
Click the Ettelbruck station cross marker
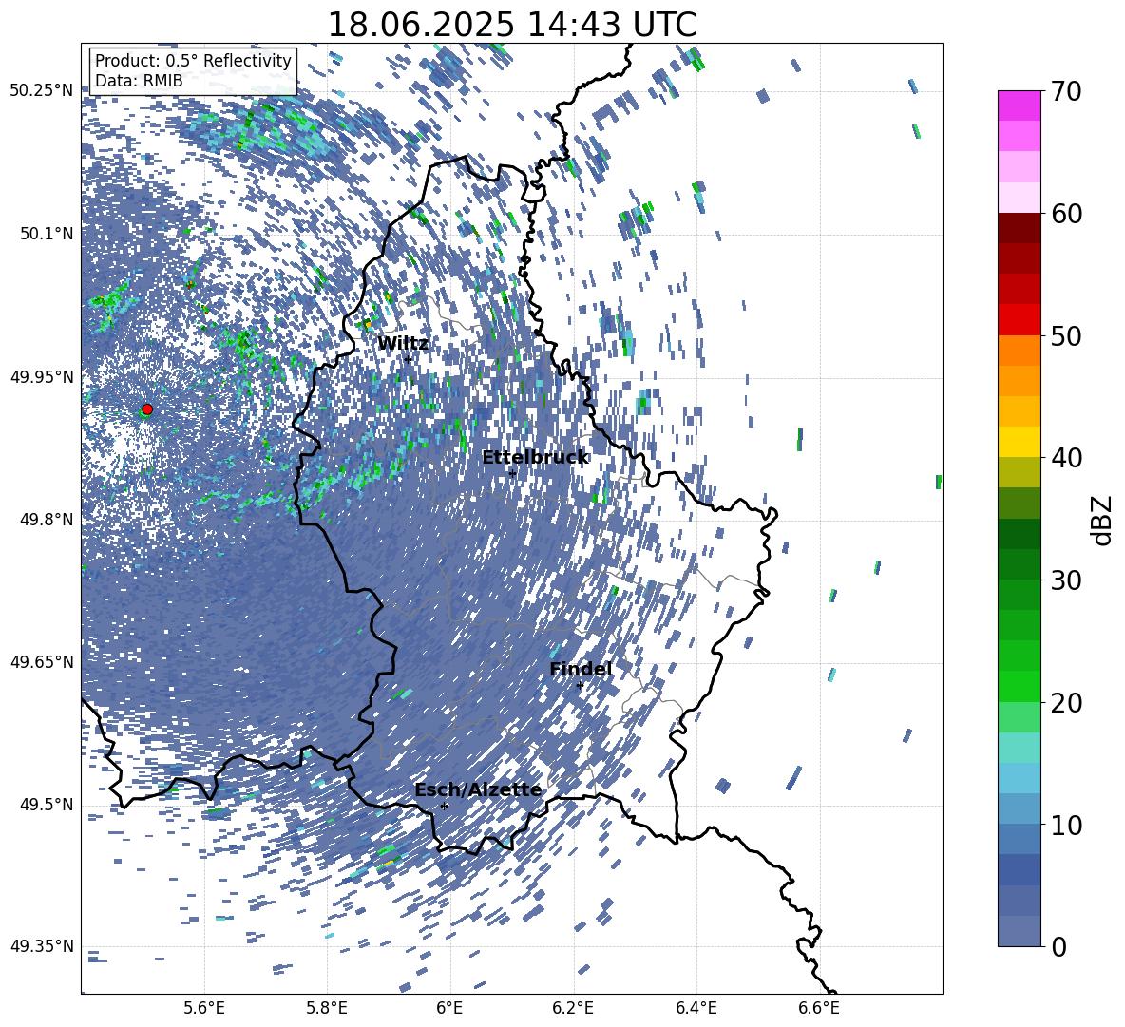pos(512,473)
